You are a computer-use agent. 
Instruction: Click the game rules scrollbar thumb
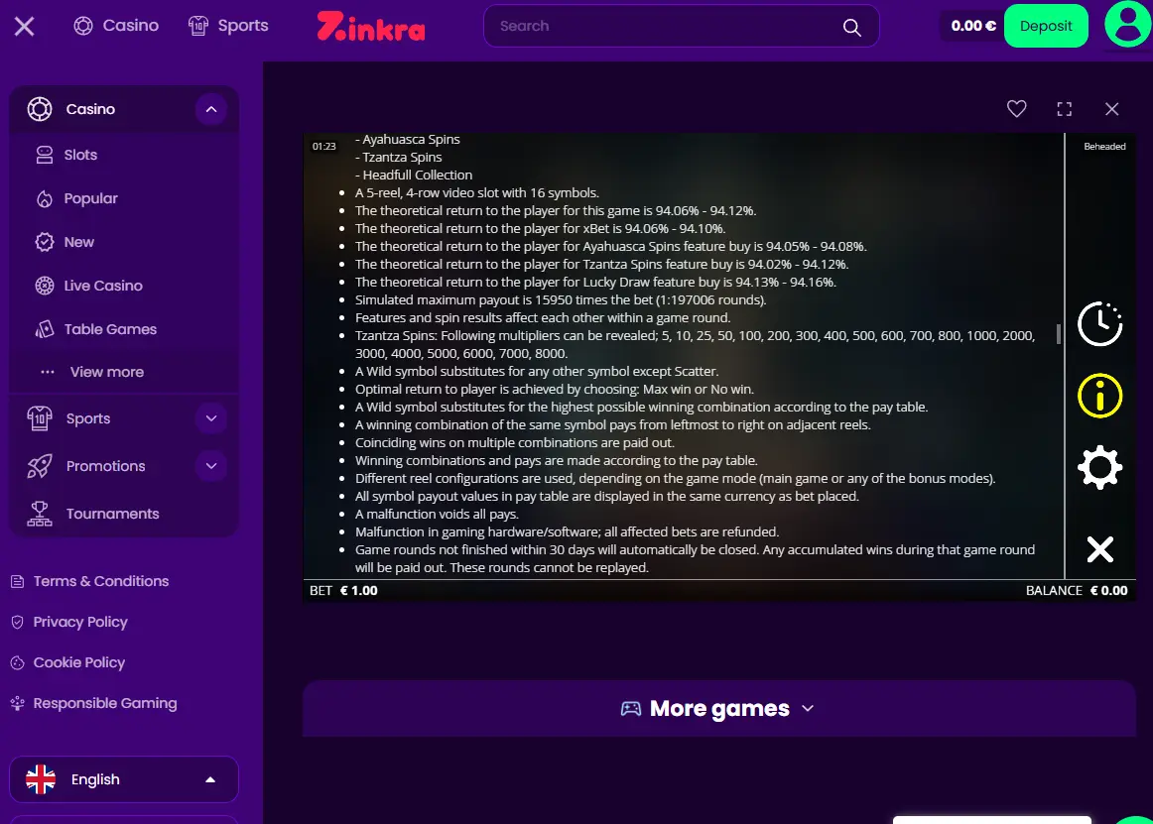coord(1058,334)
